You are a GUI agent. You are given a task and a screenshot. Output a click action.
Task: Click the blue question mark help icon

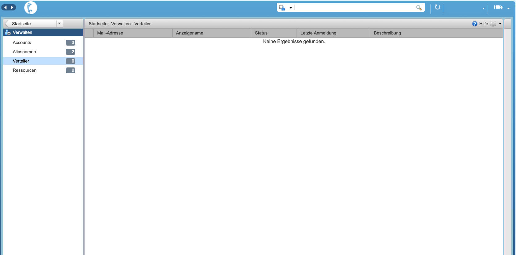(x=475, y=24)
